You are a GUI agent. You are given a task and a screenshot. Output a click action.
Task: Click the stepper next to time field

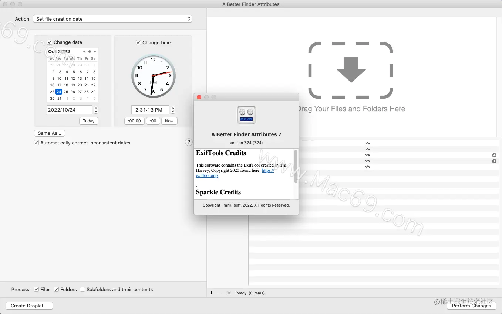tap(173, 110)
